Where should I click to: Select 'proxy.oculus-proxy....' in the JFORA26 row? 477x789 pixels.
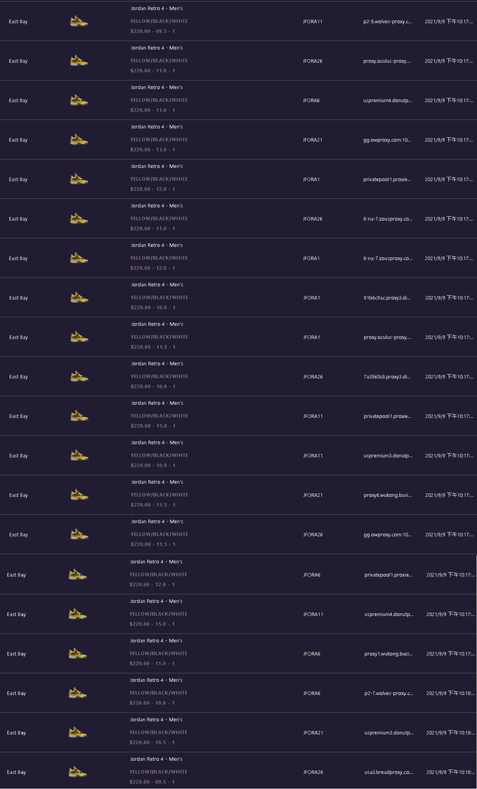click(x=387, y=61)
